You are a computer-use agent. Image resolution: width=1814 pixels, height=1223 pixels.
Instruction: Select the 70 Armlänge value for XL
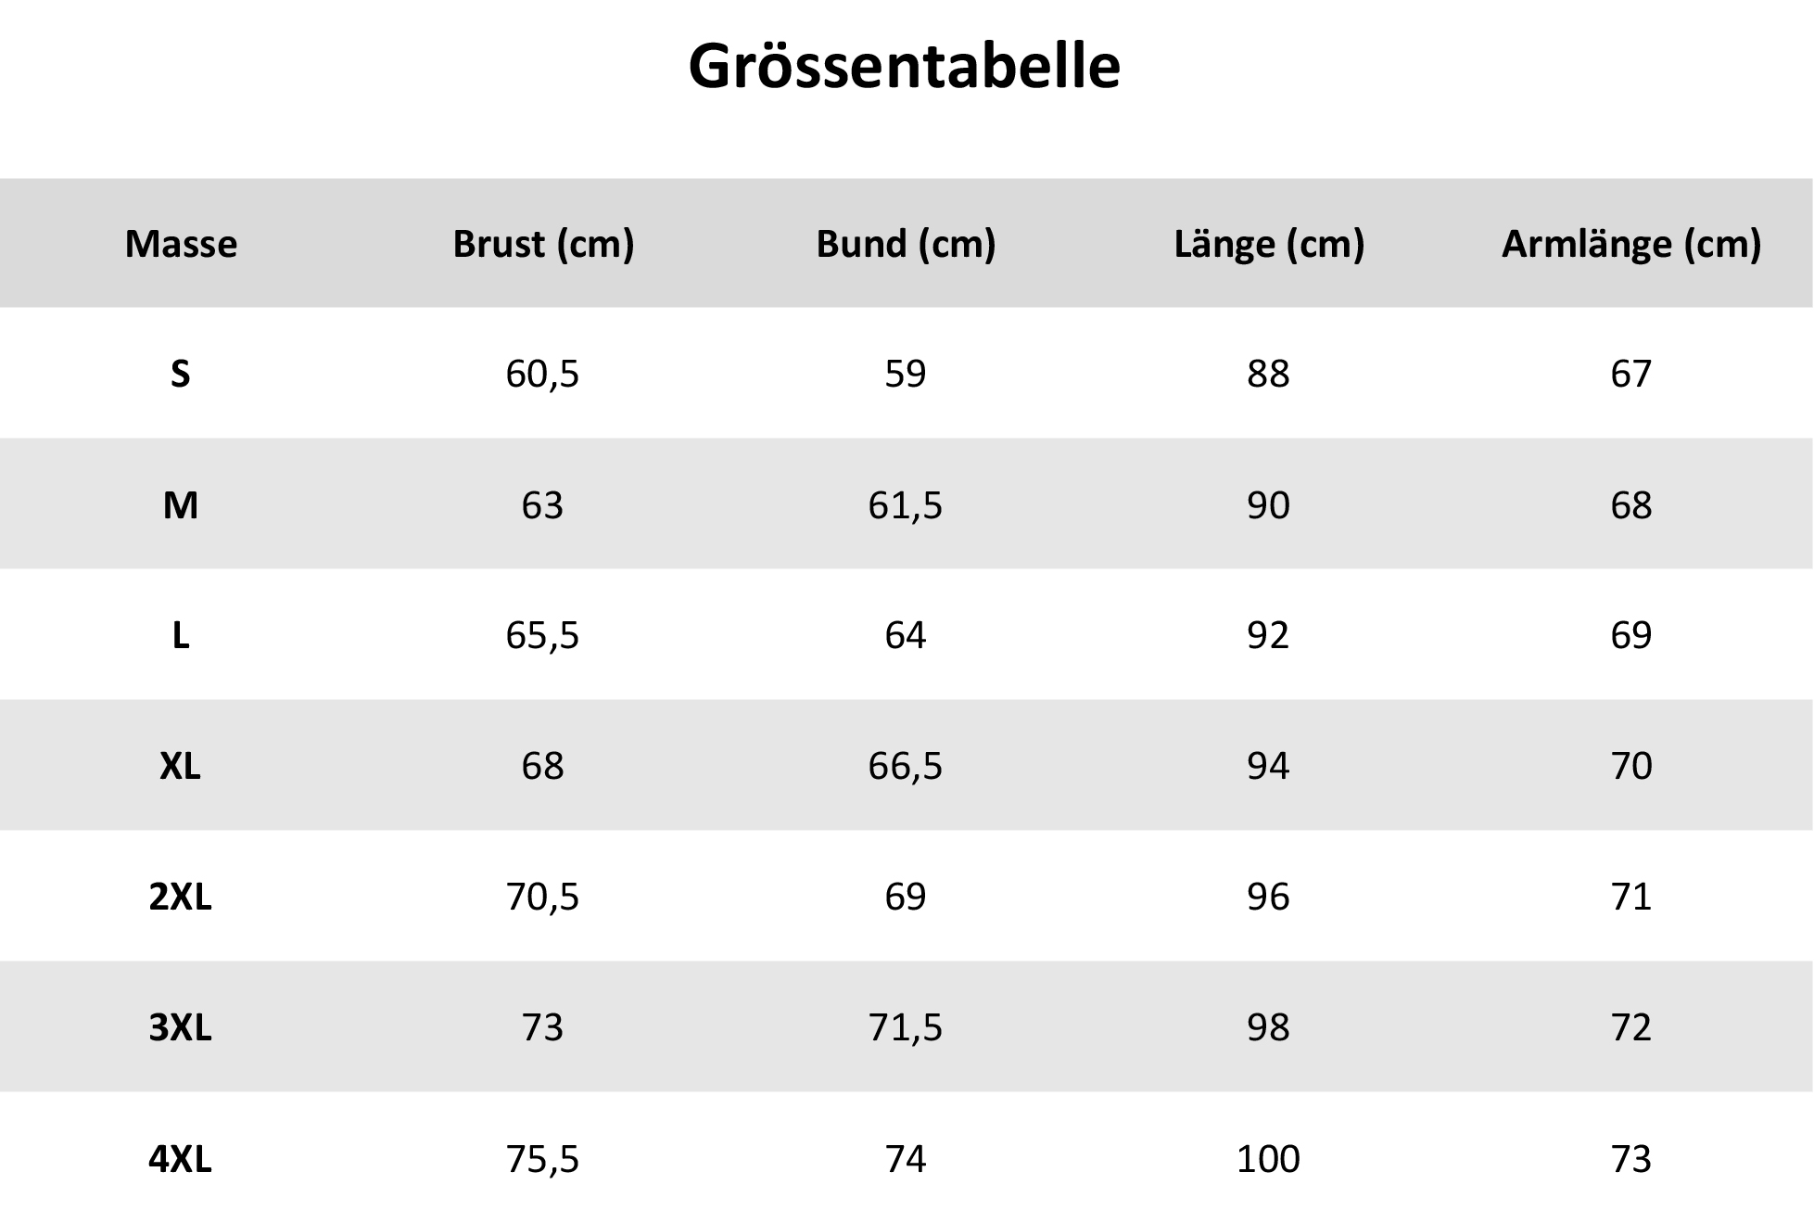[x=1631, y=766]
